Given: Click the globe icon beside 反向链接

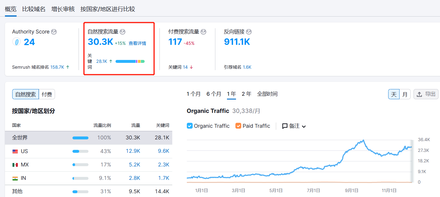Looking at the screenshot, I should click(249, 32).
